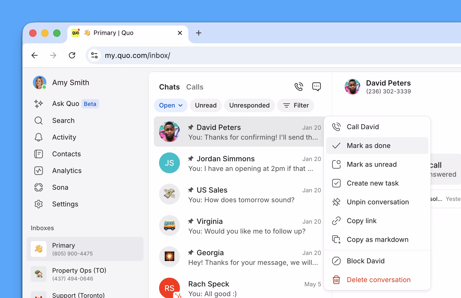Choose Create new task
461x298 pixels.
click(377, 183)
